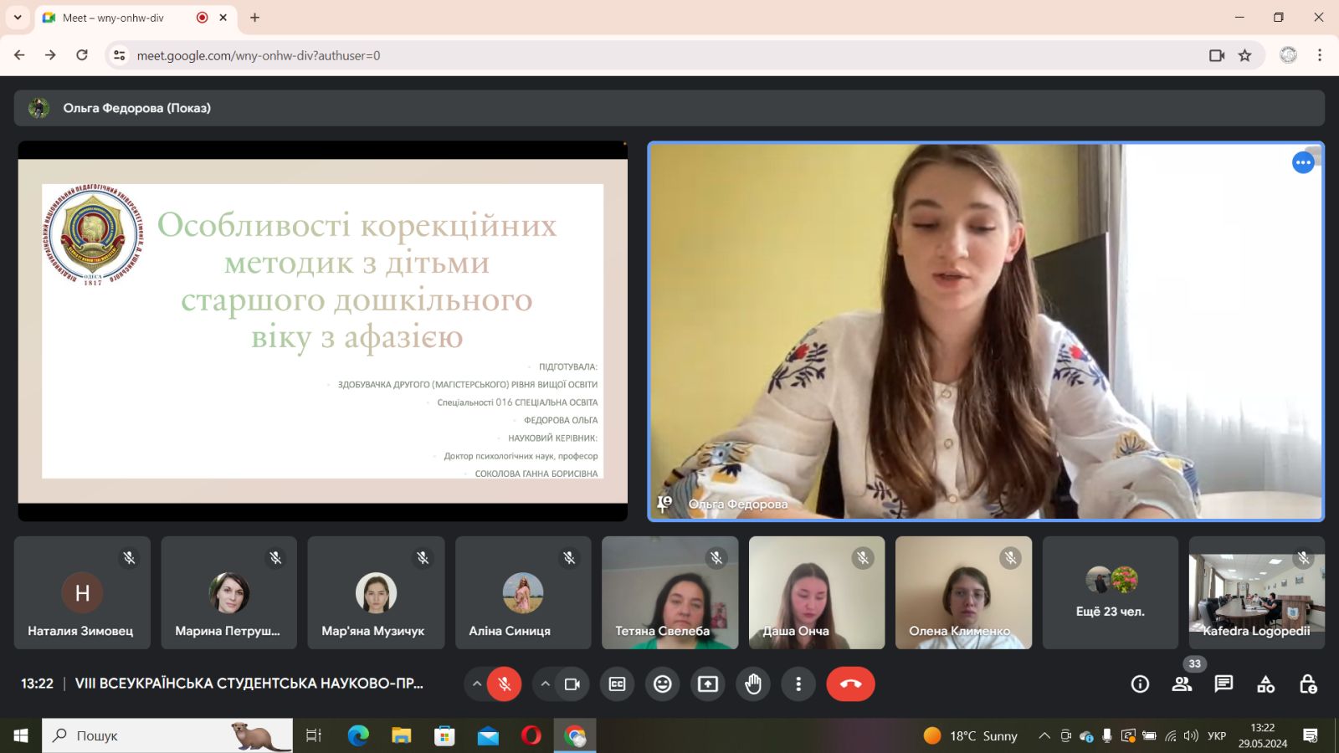This screenshot has width=1339, height=753.
Task: Select the Meet wny-onhw-div browser tab
Action: point(117,18)
